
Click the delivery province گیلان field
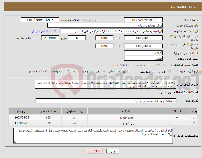pos(143,53)
